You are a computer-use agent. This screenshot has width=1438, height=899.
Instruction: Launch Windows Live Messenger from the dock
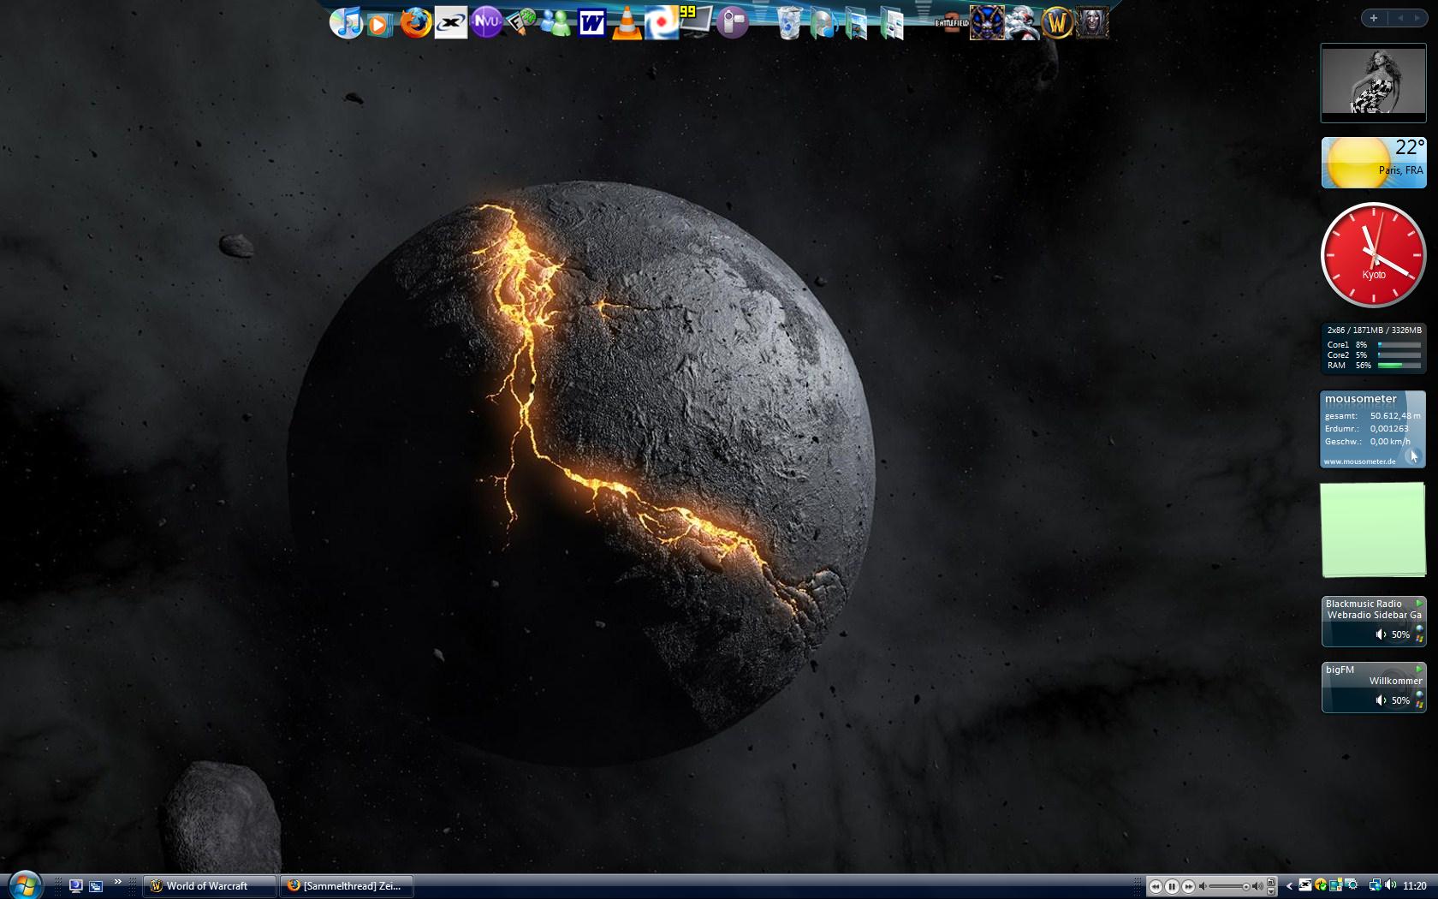tap(556, 23)
